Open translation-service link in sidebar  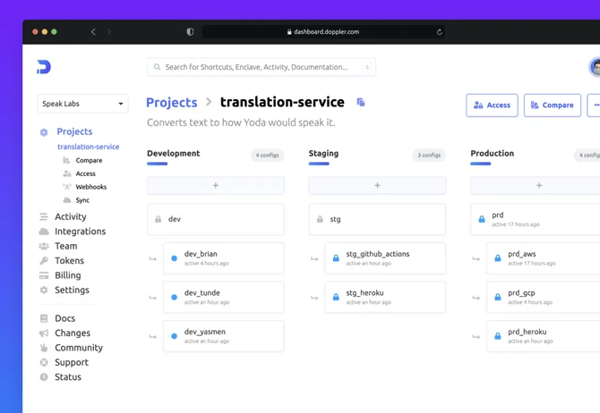pos(89,147)
